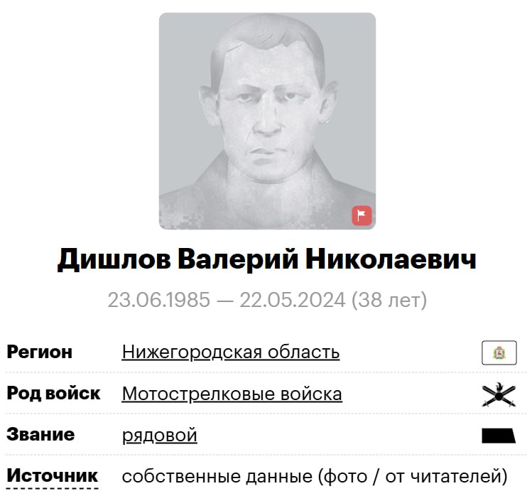Open the рядовой rank link
The image size is (527, 496).
[x=159, y=436]
